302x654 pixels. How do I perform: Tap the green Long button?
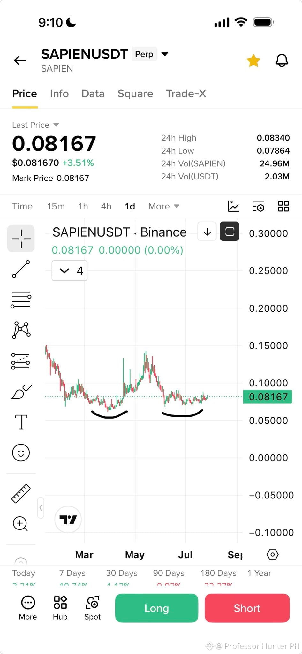pos(156,608)
